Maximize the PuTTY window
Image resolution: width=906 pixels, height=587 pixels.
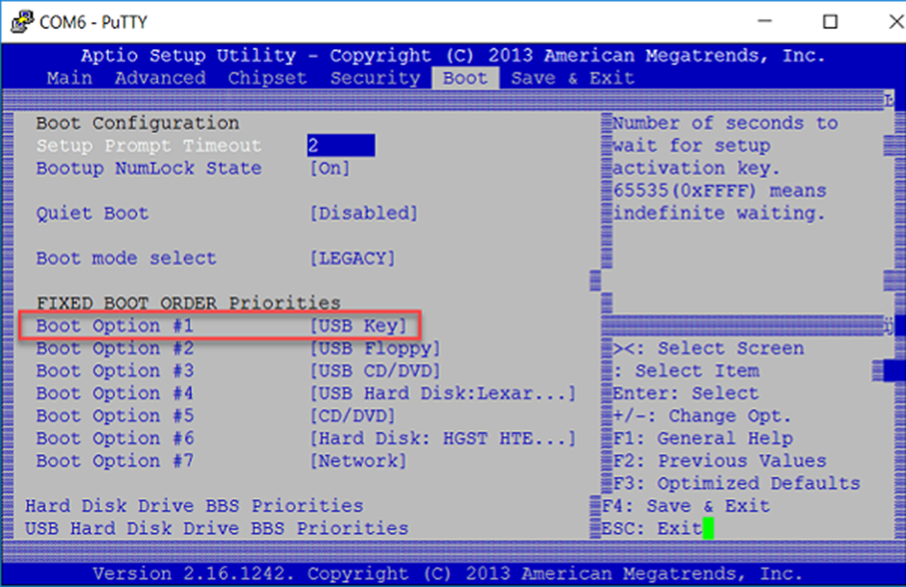(x=830, y=21)
